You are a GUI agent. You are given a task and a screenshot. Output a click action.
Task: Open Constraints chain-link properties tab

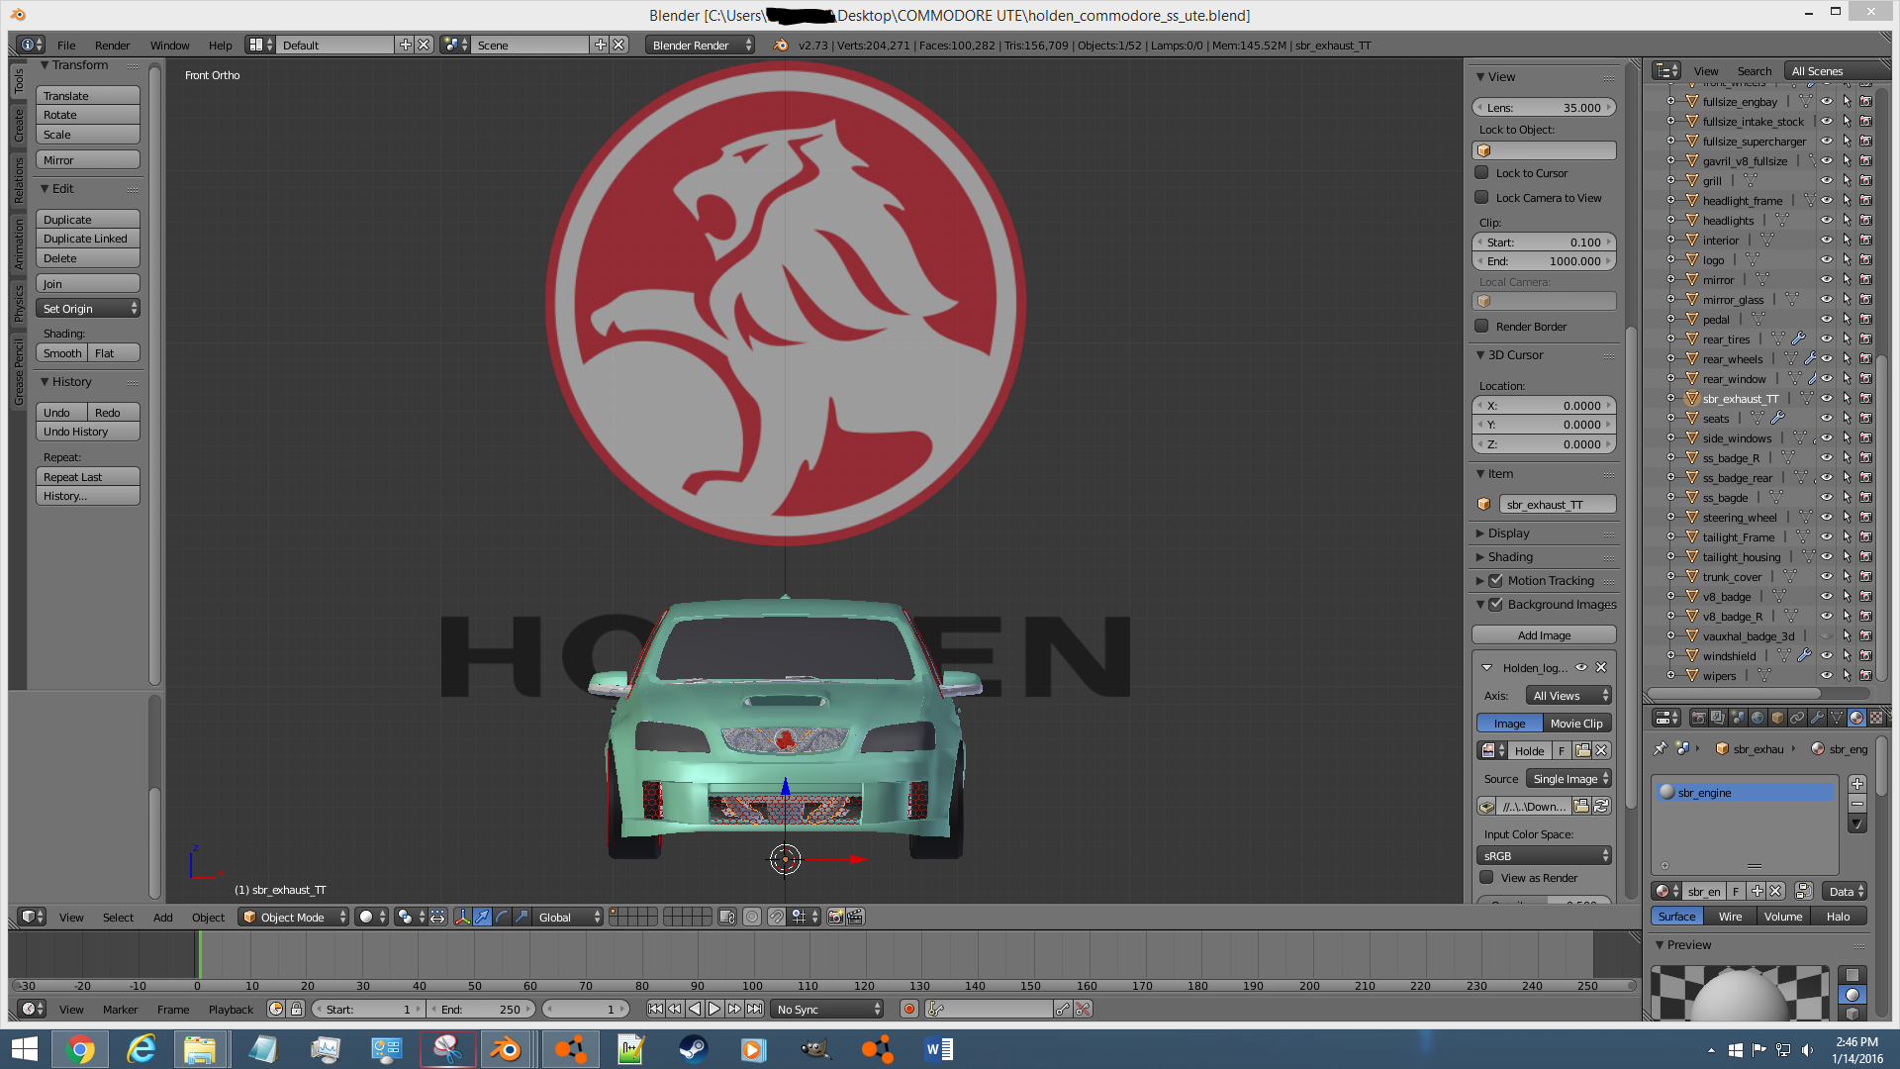coord(1797,718)
